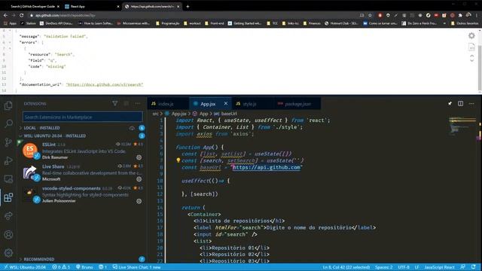
Task: Open the Accounts icon in the activity bar
Action: tap(8, 235)
